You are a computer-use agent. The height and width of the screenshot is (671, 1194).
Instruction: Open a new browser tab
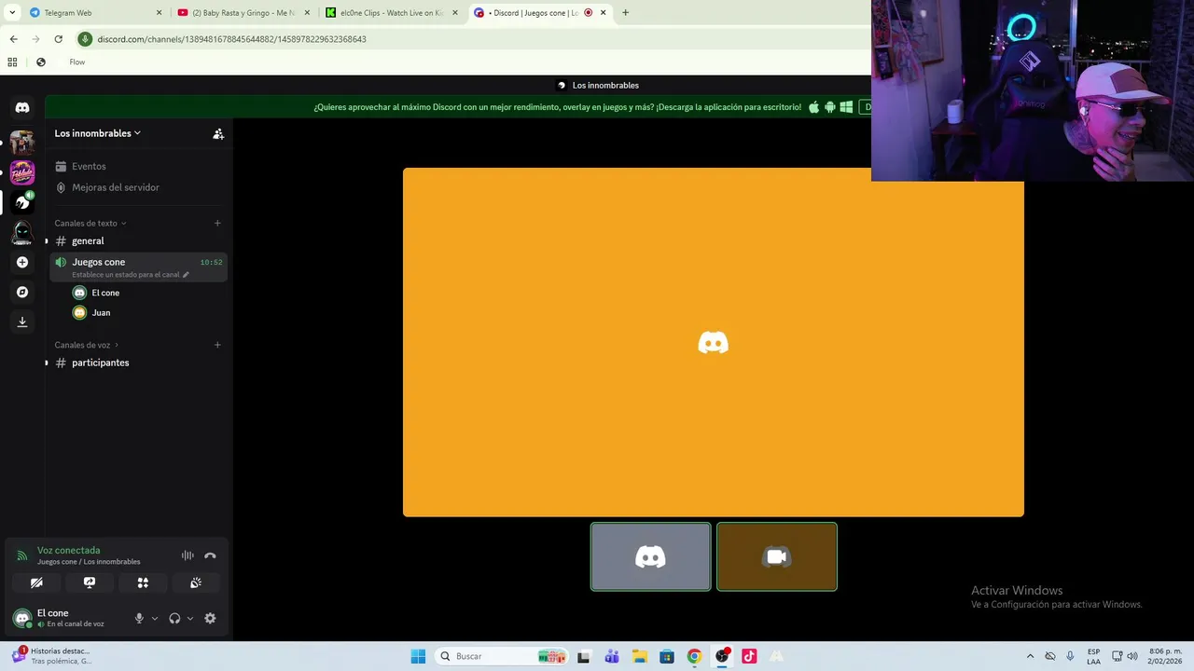[x=625, y=12]
